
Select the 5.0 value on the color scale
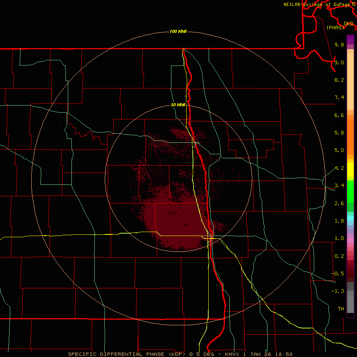coord(339,150)
